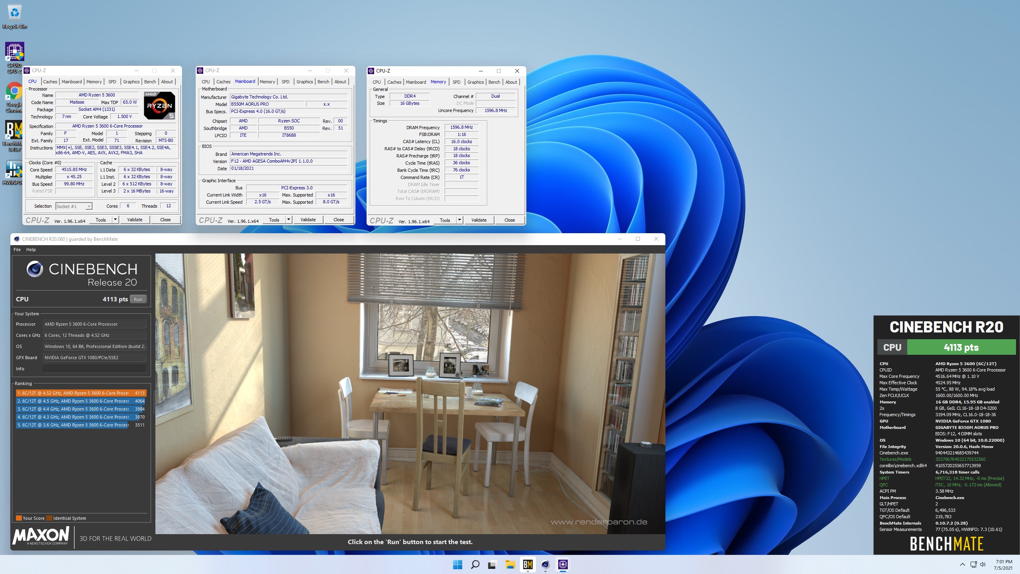
Task: Open the Recycle Bin desktop icon
Action: click(15, 17)
